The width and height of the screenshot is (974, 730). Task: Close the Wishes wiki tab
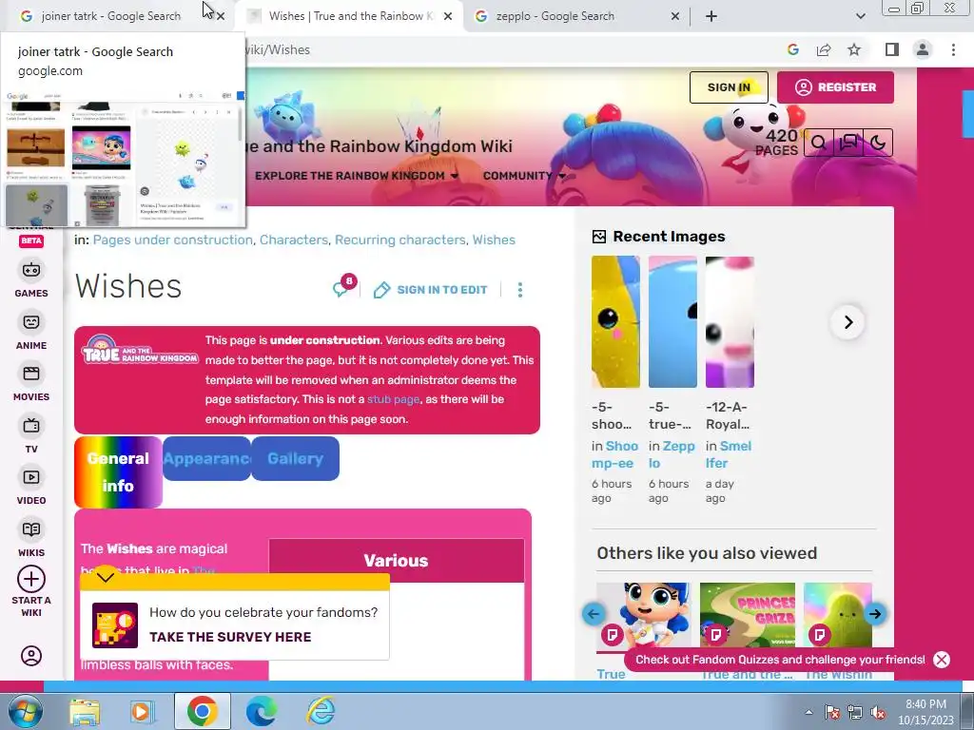(x=447, y=17)
